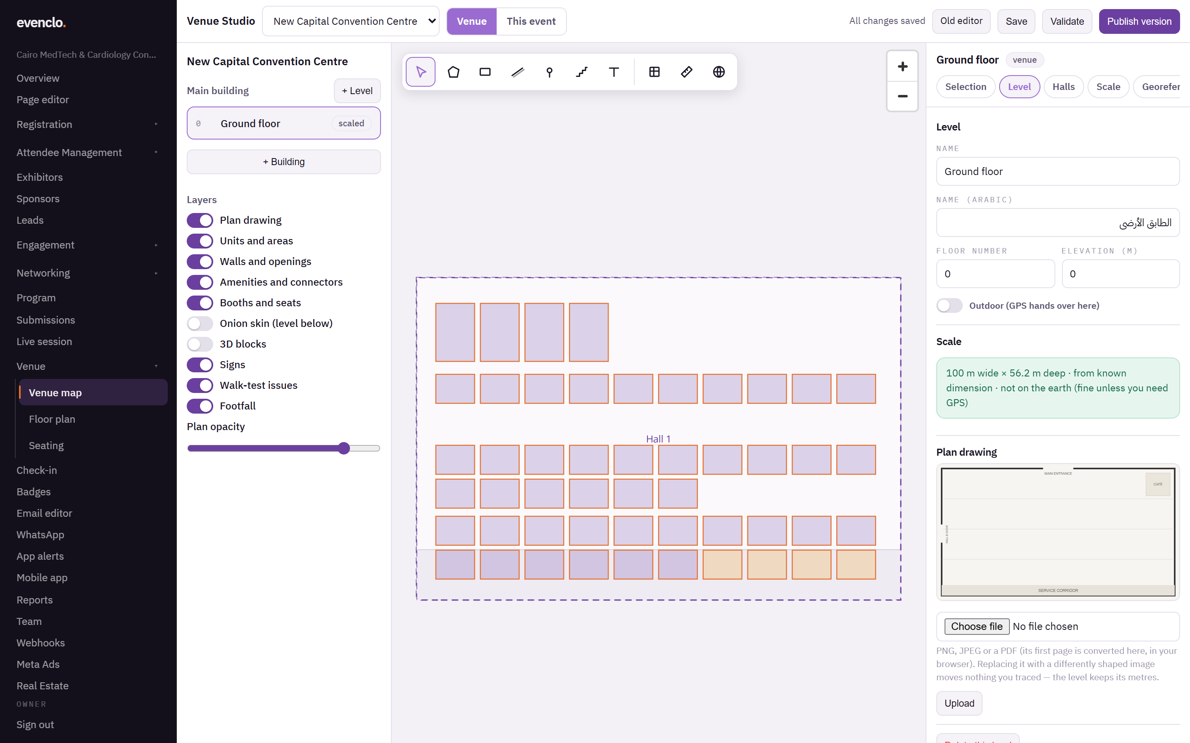Toggle the Walk-test issues layer
Screen dimensions: 1190x743
tap(200, 385)
